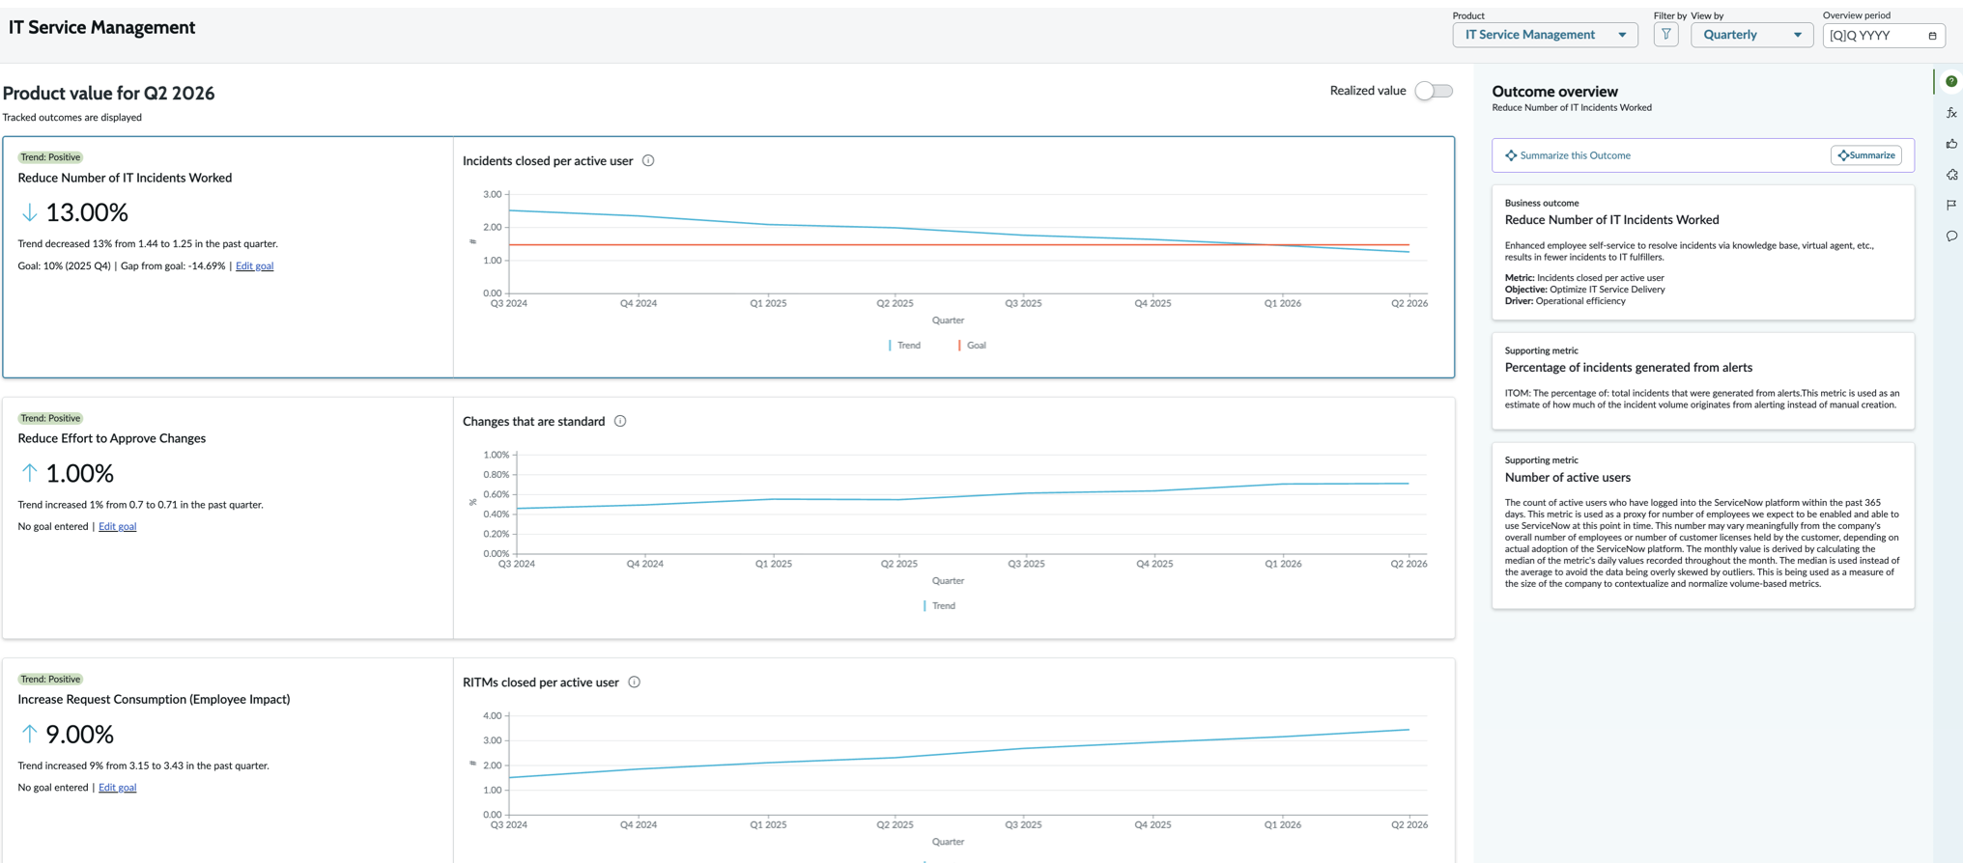Open the fx formula sidebar icon
1963x863 pixels.
pos(1951,113)
